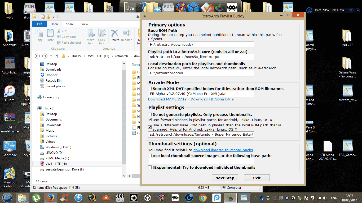Enable Search XML DAT for titles checkbox
Viewport: 362px width, 203px height.
pos(150,89)
